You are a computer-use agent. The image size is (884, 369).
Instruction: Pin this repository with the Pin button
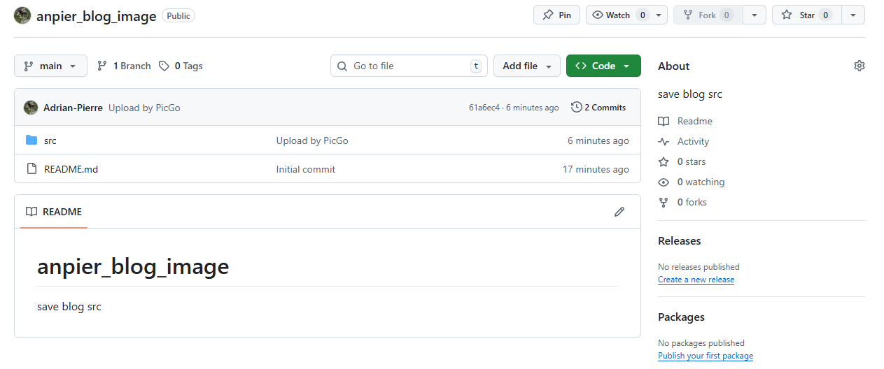point(556,15)
